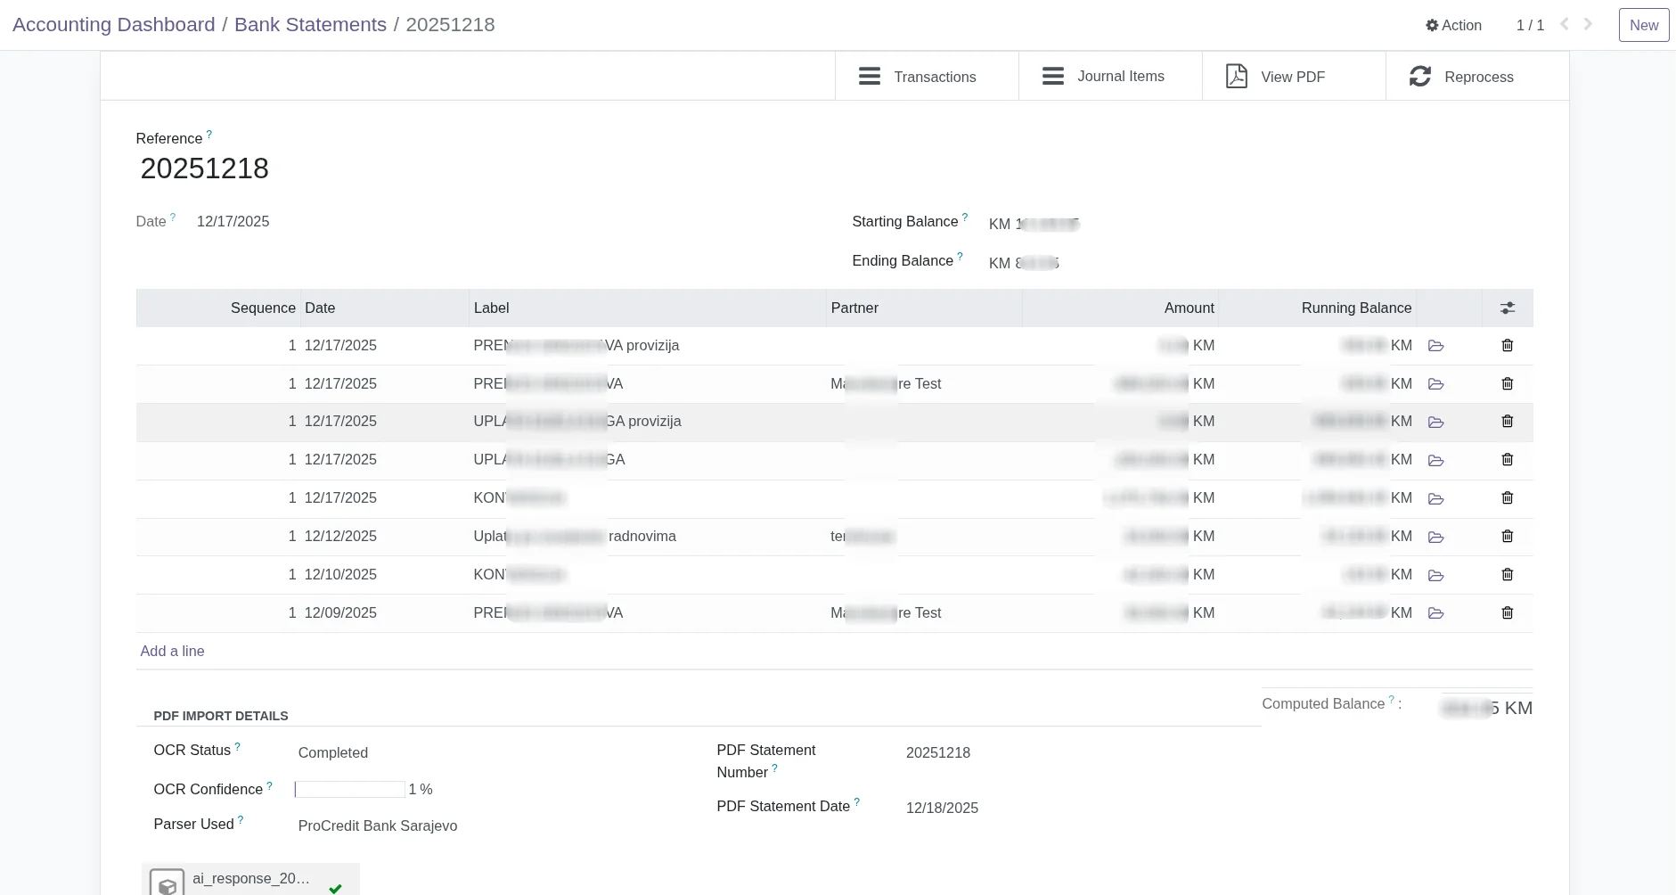This screenshot has width=1676, height=895.
Task: Navigate to Bank Statements breadcrumb
Action: tap(310, 25)
